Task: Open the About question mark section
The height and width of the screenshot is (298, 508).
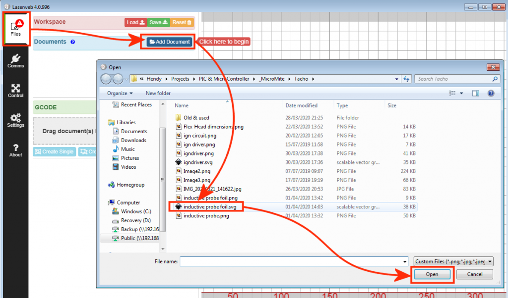Action: coord(15,150)
